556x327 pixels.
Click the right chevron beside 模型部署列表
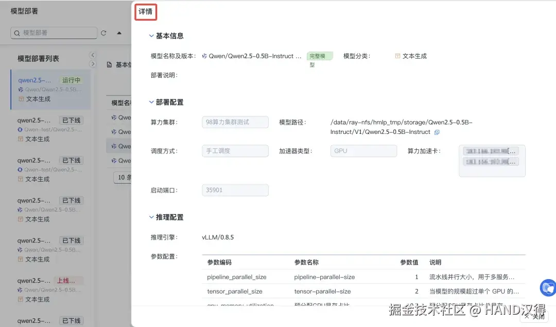(93, 64)
